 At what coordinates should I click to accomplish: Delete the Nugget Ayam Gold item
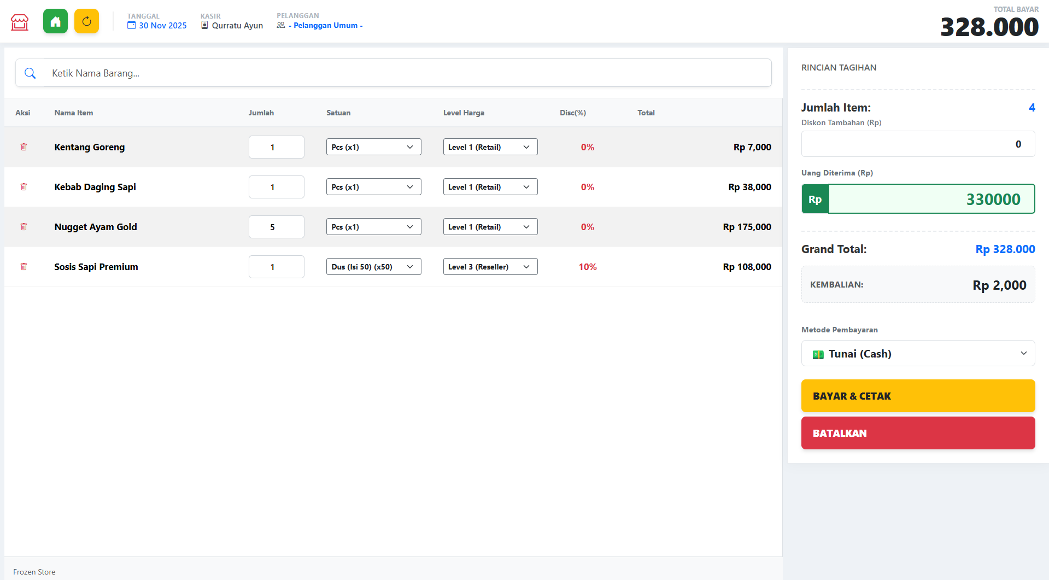pos(24,227)
